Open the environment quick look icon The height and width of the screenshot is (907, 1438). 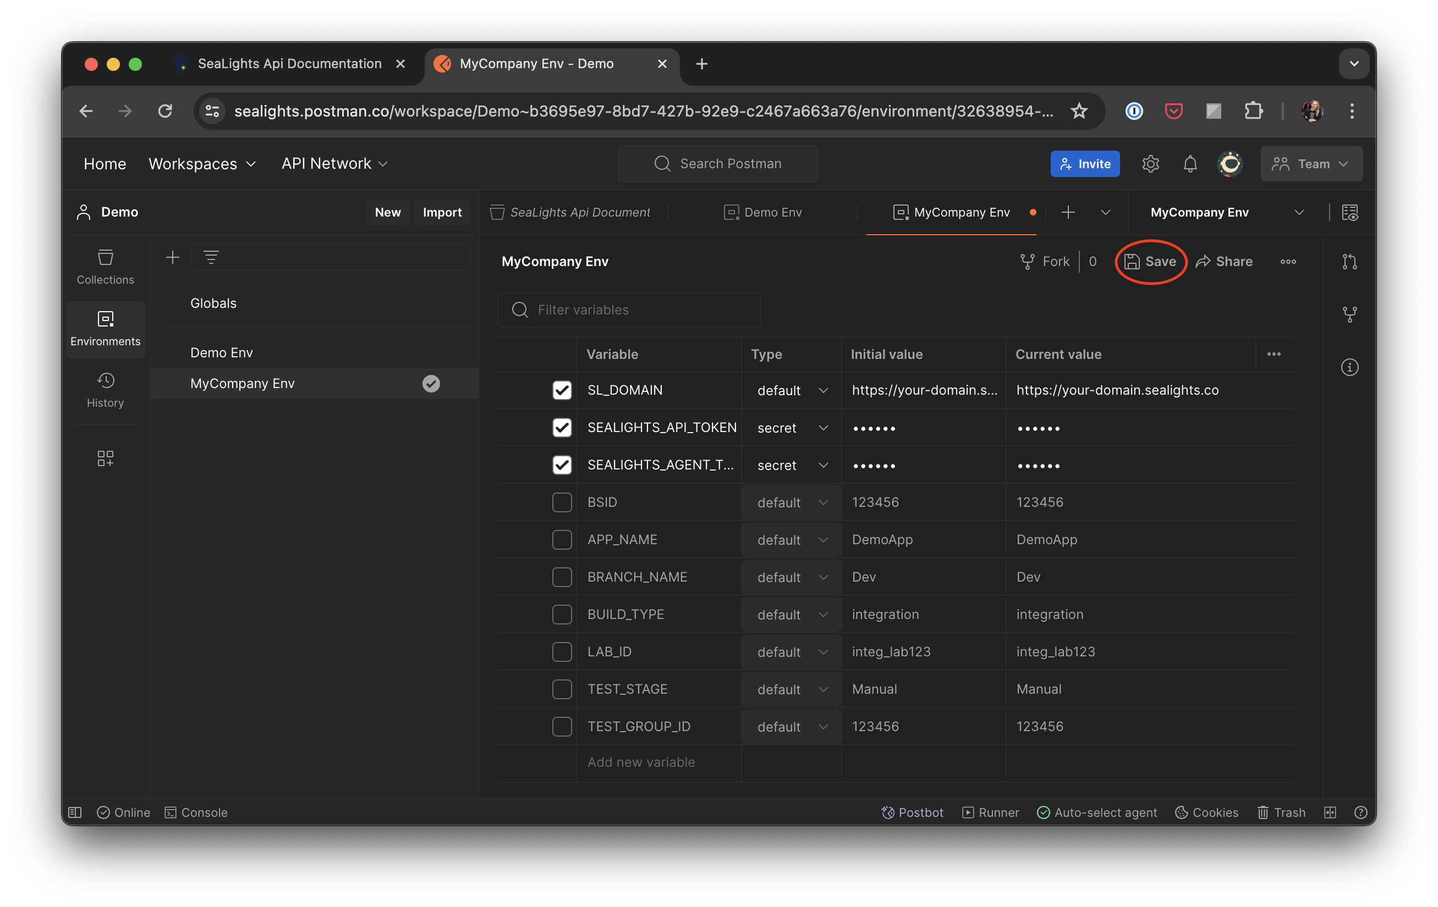point(1349,212)
